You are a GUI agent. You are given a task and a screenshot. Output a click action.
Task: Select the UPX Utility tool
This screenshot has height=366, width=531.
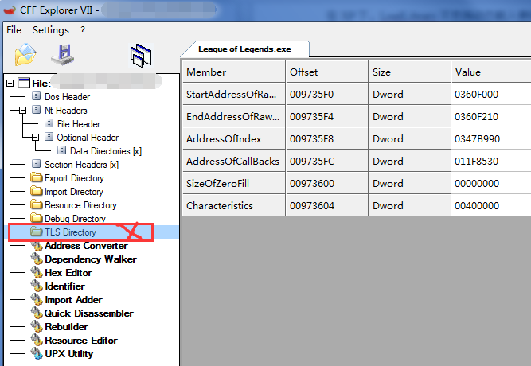[x=68, y=354]
